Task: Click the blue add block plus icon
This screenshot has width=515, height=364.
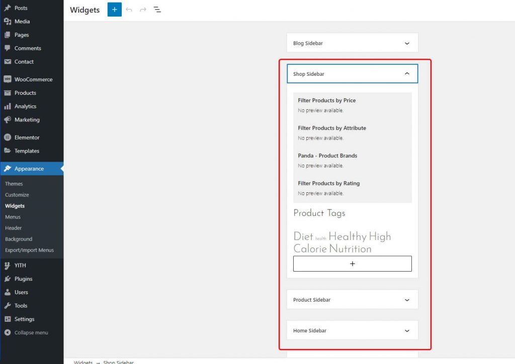Action: pyautogui.click(x=115, y=10)
